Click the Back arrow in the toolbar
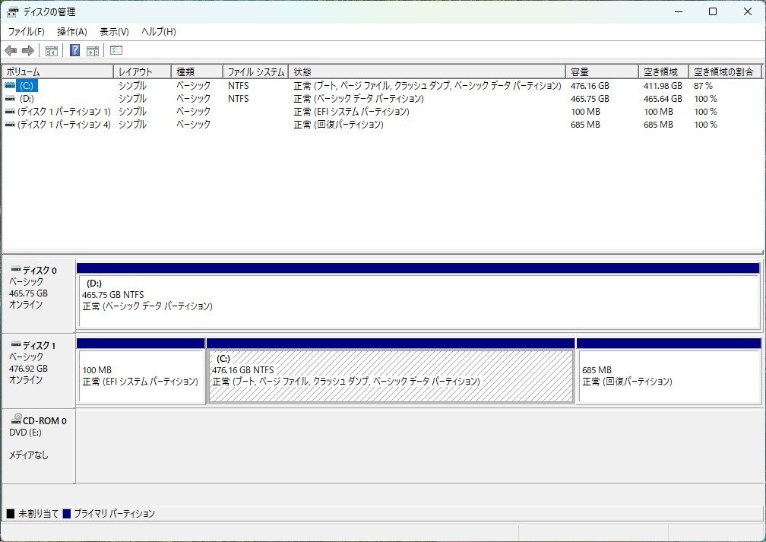This screenshot has height=542, width=766. coord(11,50)
